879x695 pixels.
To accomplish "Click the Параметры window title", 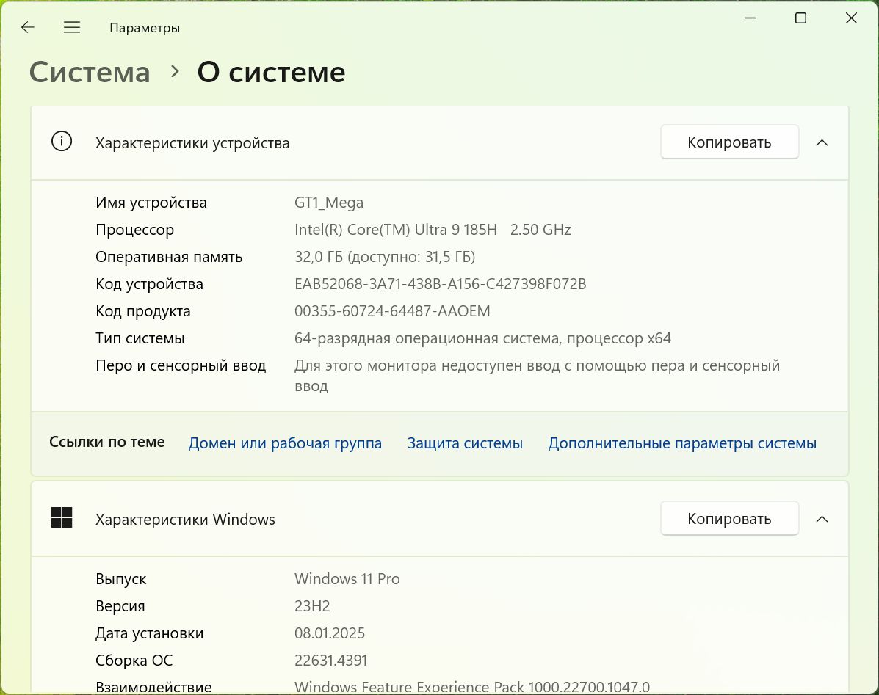I will [x=145, y=28].
